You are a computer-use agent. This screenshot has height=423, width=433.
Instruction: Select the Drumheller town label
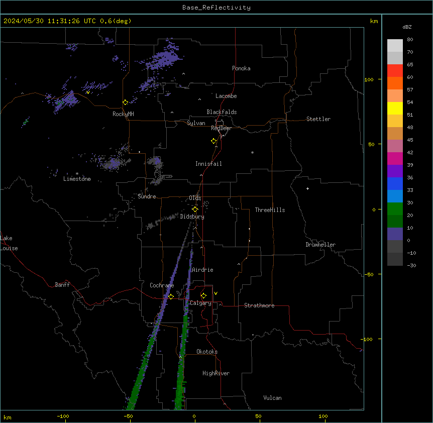point(320,245)
